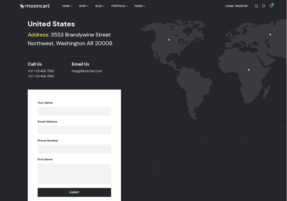This screenshot has height=201, width=287.
Task: Focus the Phone Number input field
Action: pos(74,149)
